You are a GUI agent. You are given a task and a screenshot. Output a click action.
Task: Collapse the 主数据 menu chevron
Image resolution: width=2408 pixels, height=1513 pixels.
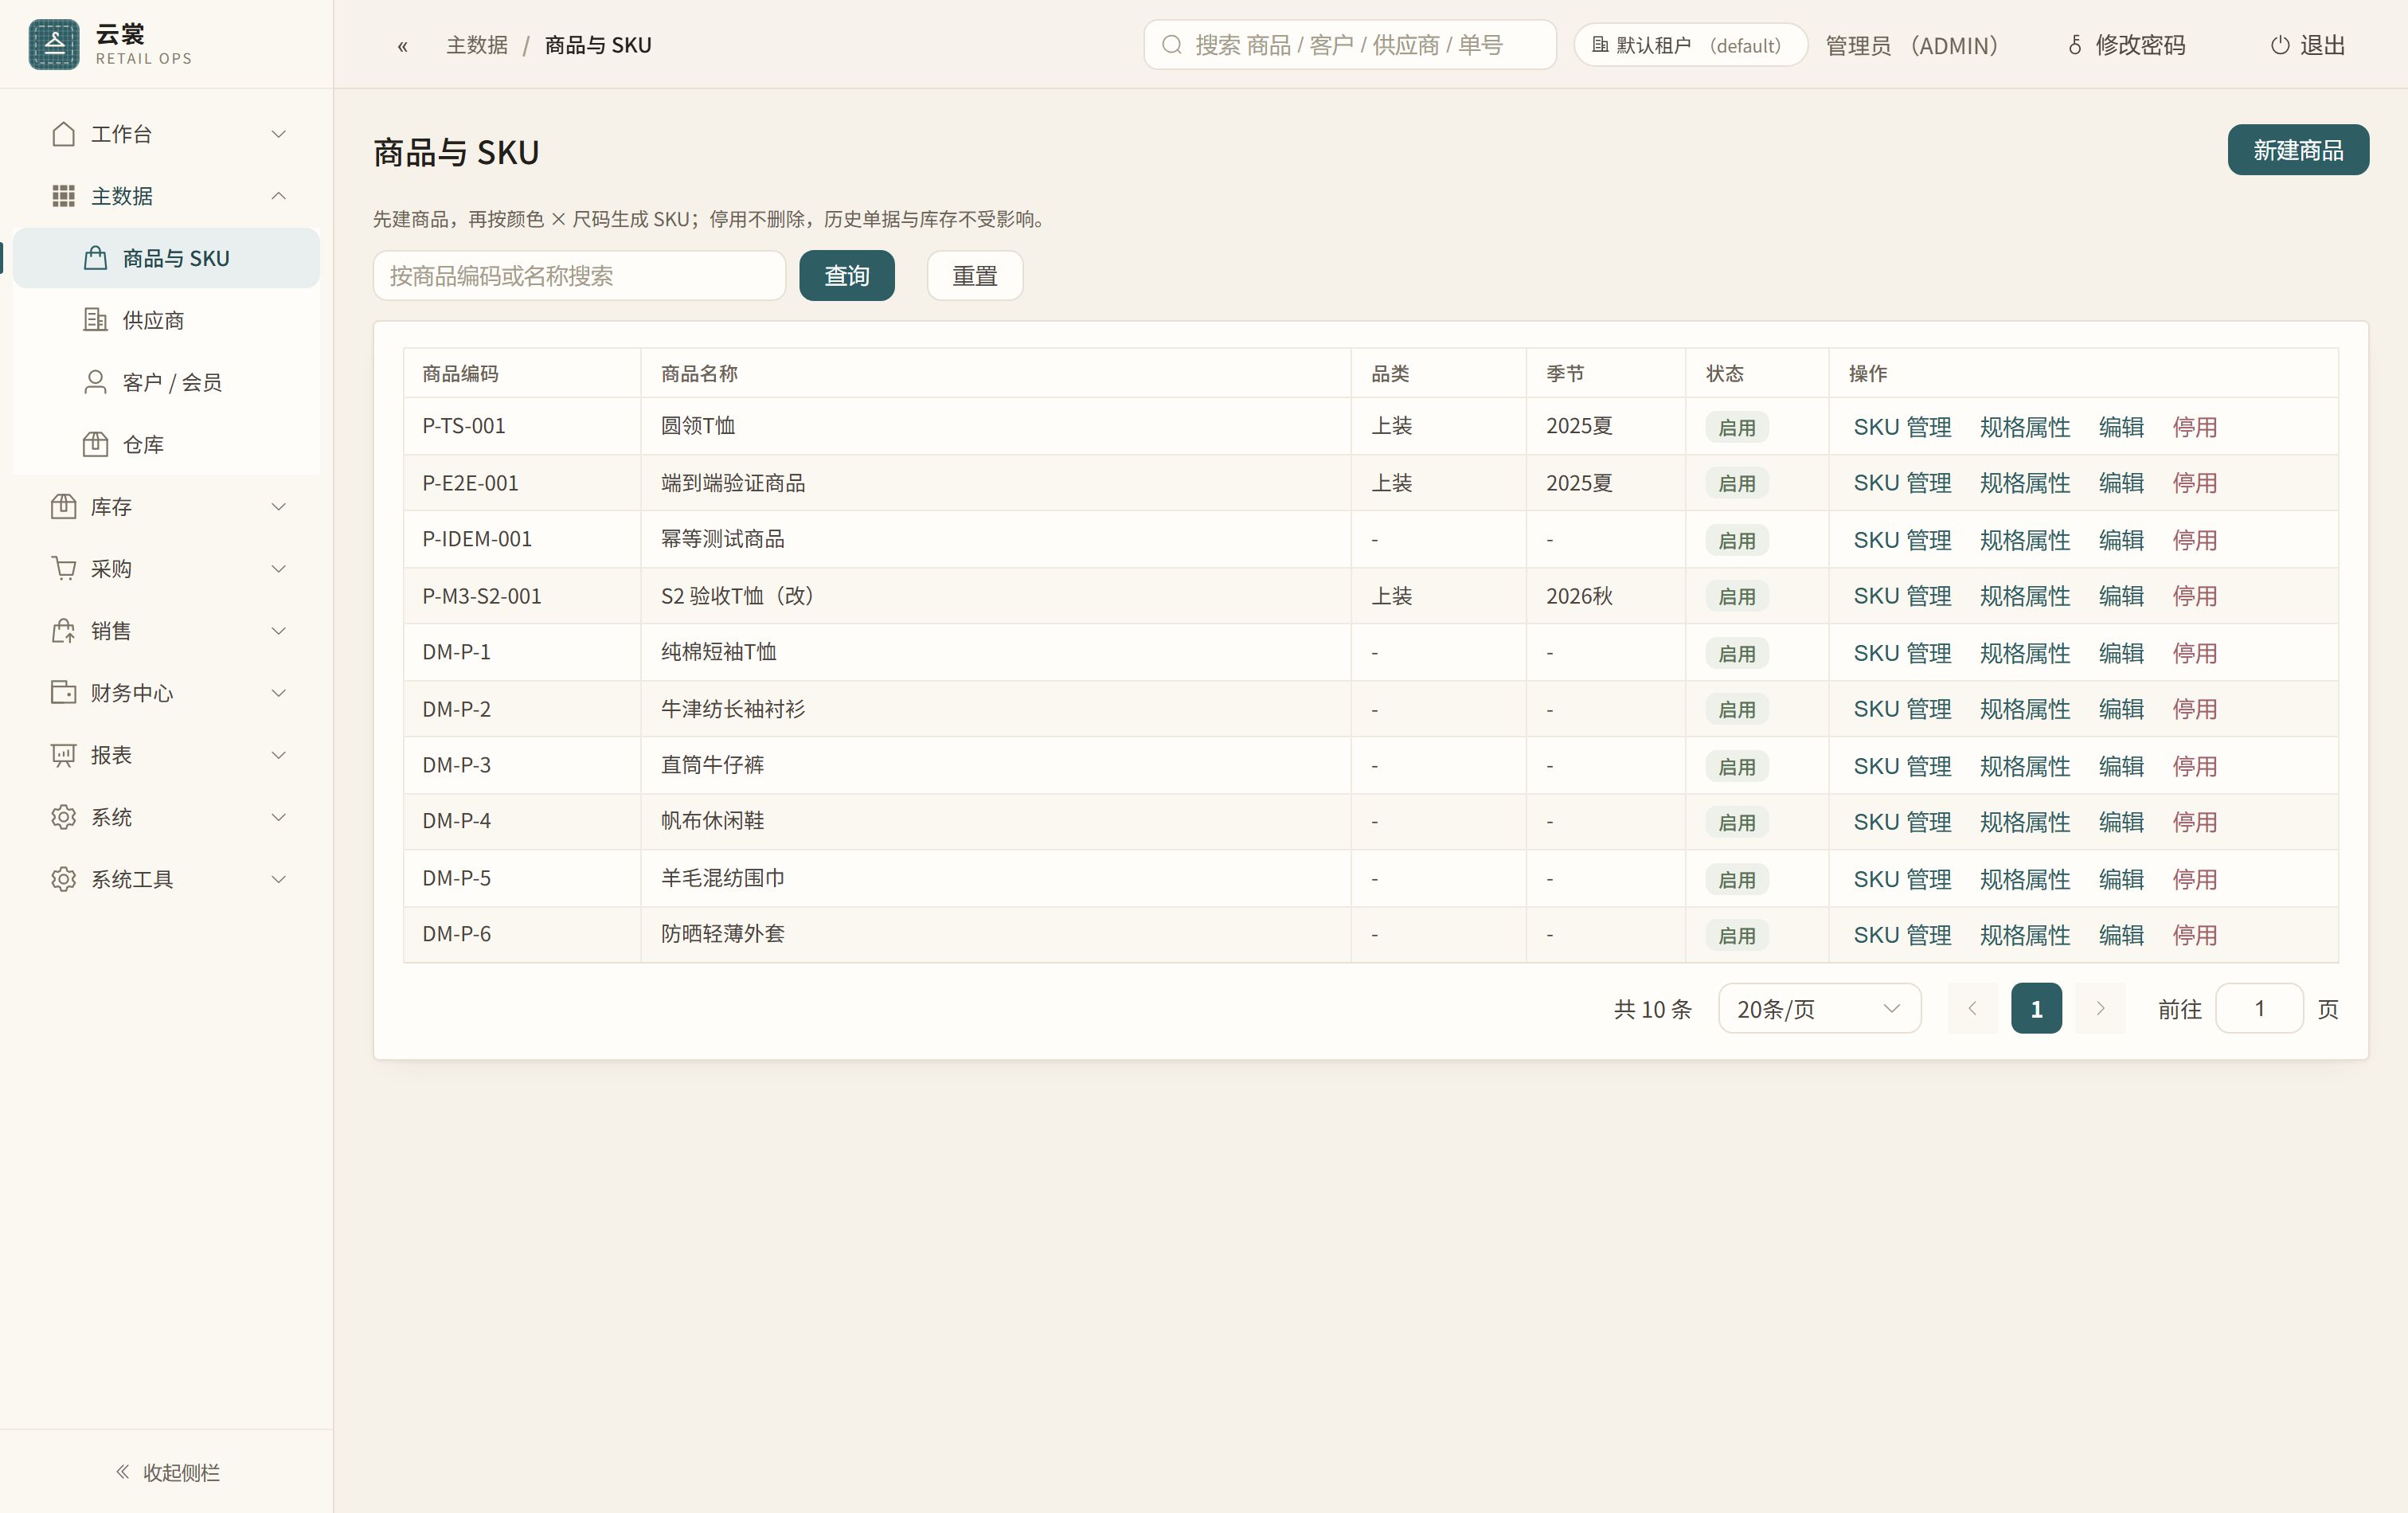tap(279, 196)
